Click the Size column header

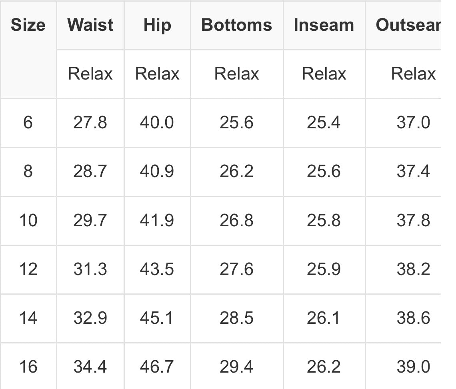28,25
